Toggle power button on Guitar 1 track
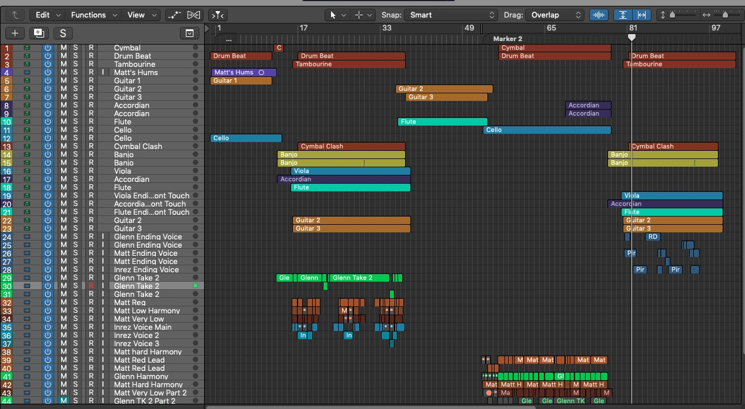This screenshot has width=745, height=409. point(48,81)
